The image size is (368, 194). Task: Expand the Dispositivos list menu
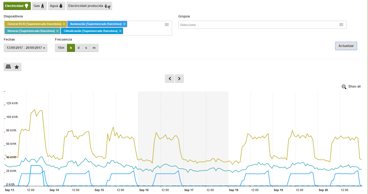pyautogui.click(x=167, y=24)
